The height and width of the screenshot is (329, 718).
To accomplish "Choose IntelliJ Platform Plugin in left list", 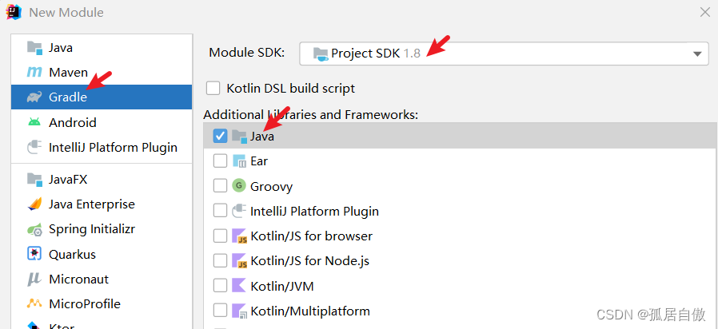I will pyautogui.click(x=102, y=148).
